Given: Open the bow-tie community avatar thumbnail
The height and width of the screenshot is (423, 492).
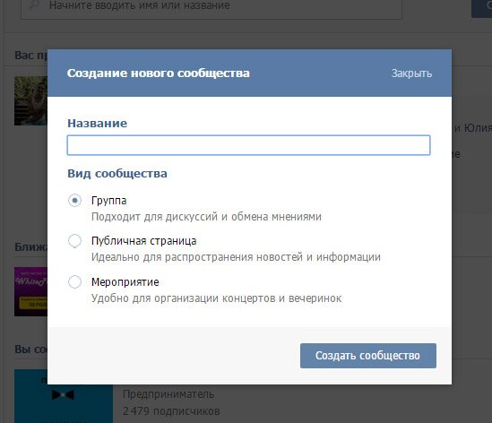Looking at the screenshot, I should click(x=64, y=396).
